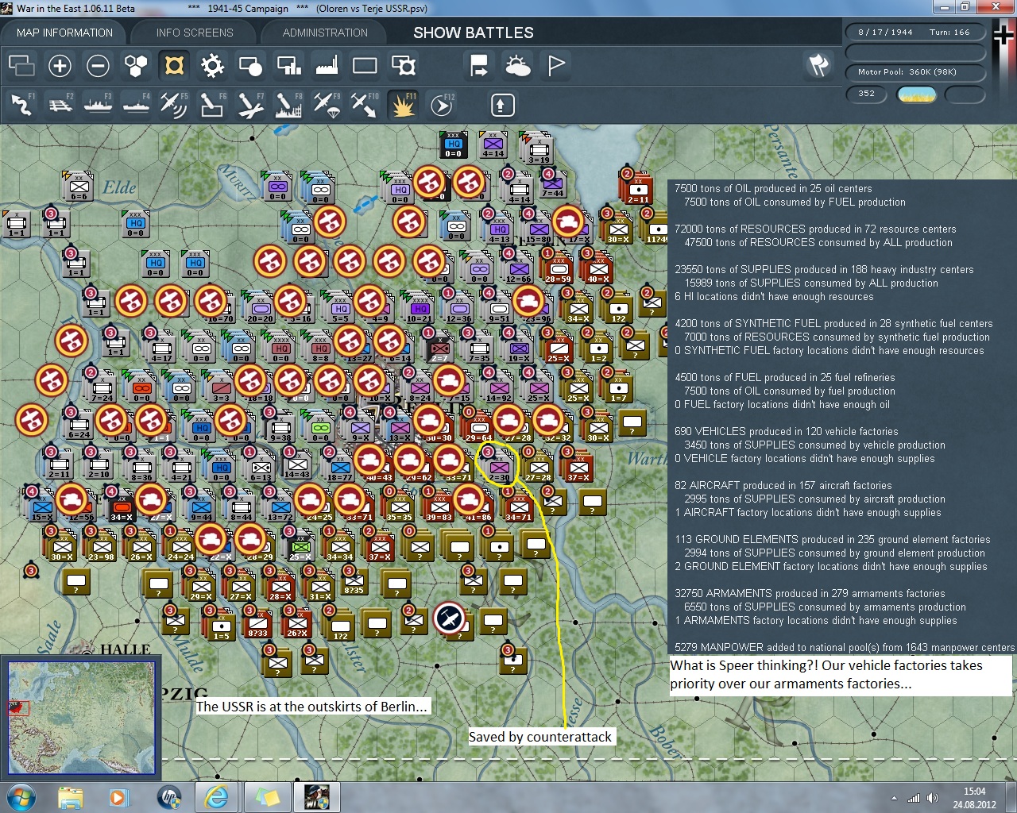Click the rectangle-with-gear toolbar icon
Viewport: 1017px width, 813px height.
pyautogui.click(x=403, y=65)
